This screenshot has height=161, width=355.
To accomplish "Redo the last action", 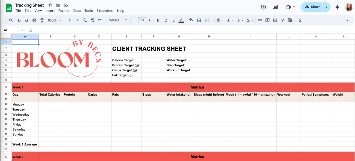I will 27,20.
